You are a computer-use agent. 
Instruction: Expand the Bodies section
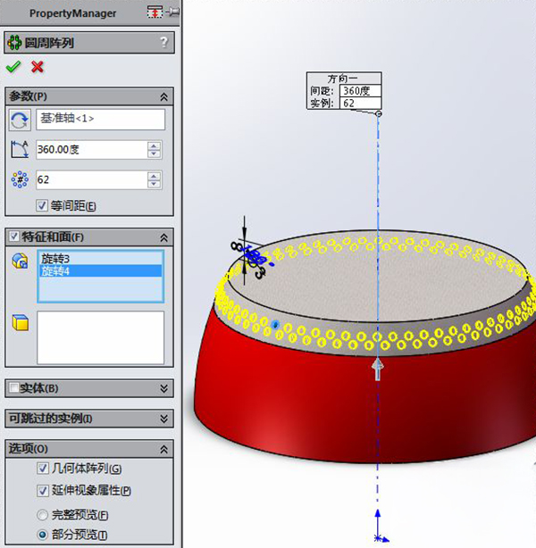(163, 388)
